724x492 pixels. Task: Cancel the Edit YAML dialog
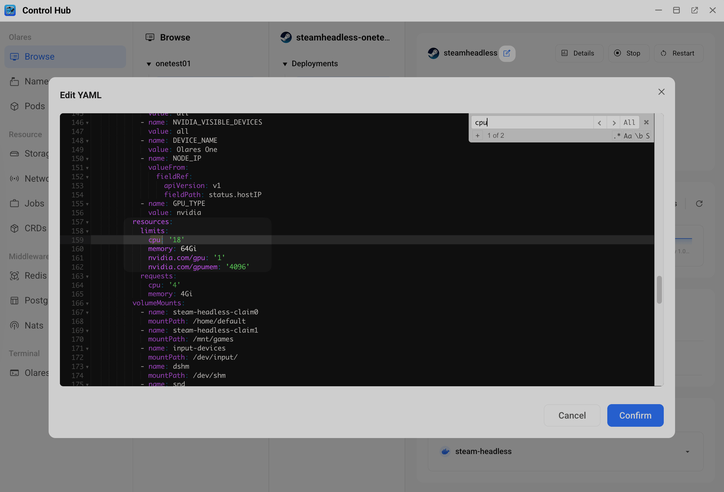click(x=572, y=415)
